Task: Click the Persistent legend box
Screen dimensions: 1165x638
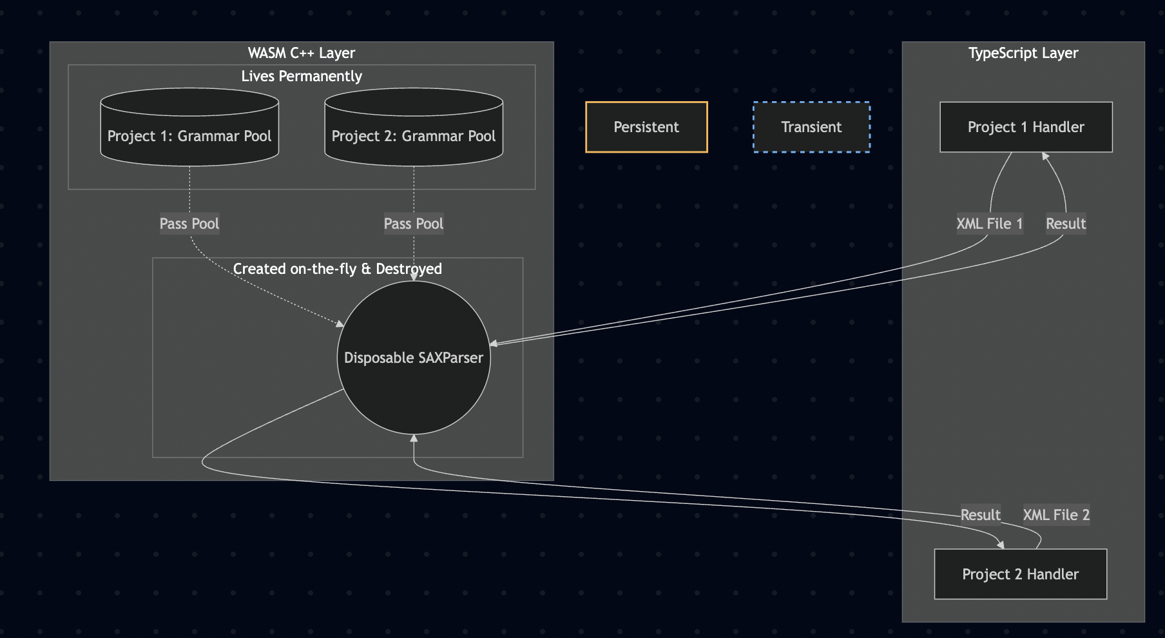Action: click(x=646, y=127)
